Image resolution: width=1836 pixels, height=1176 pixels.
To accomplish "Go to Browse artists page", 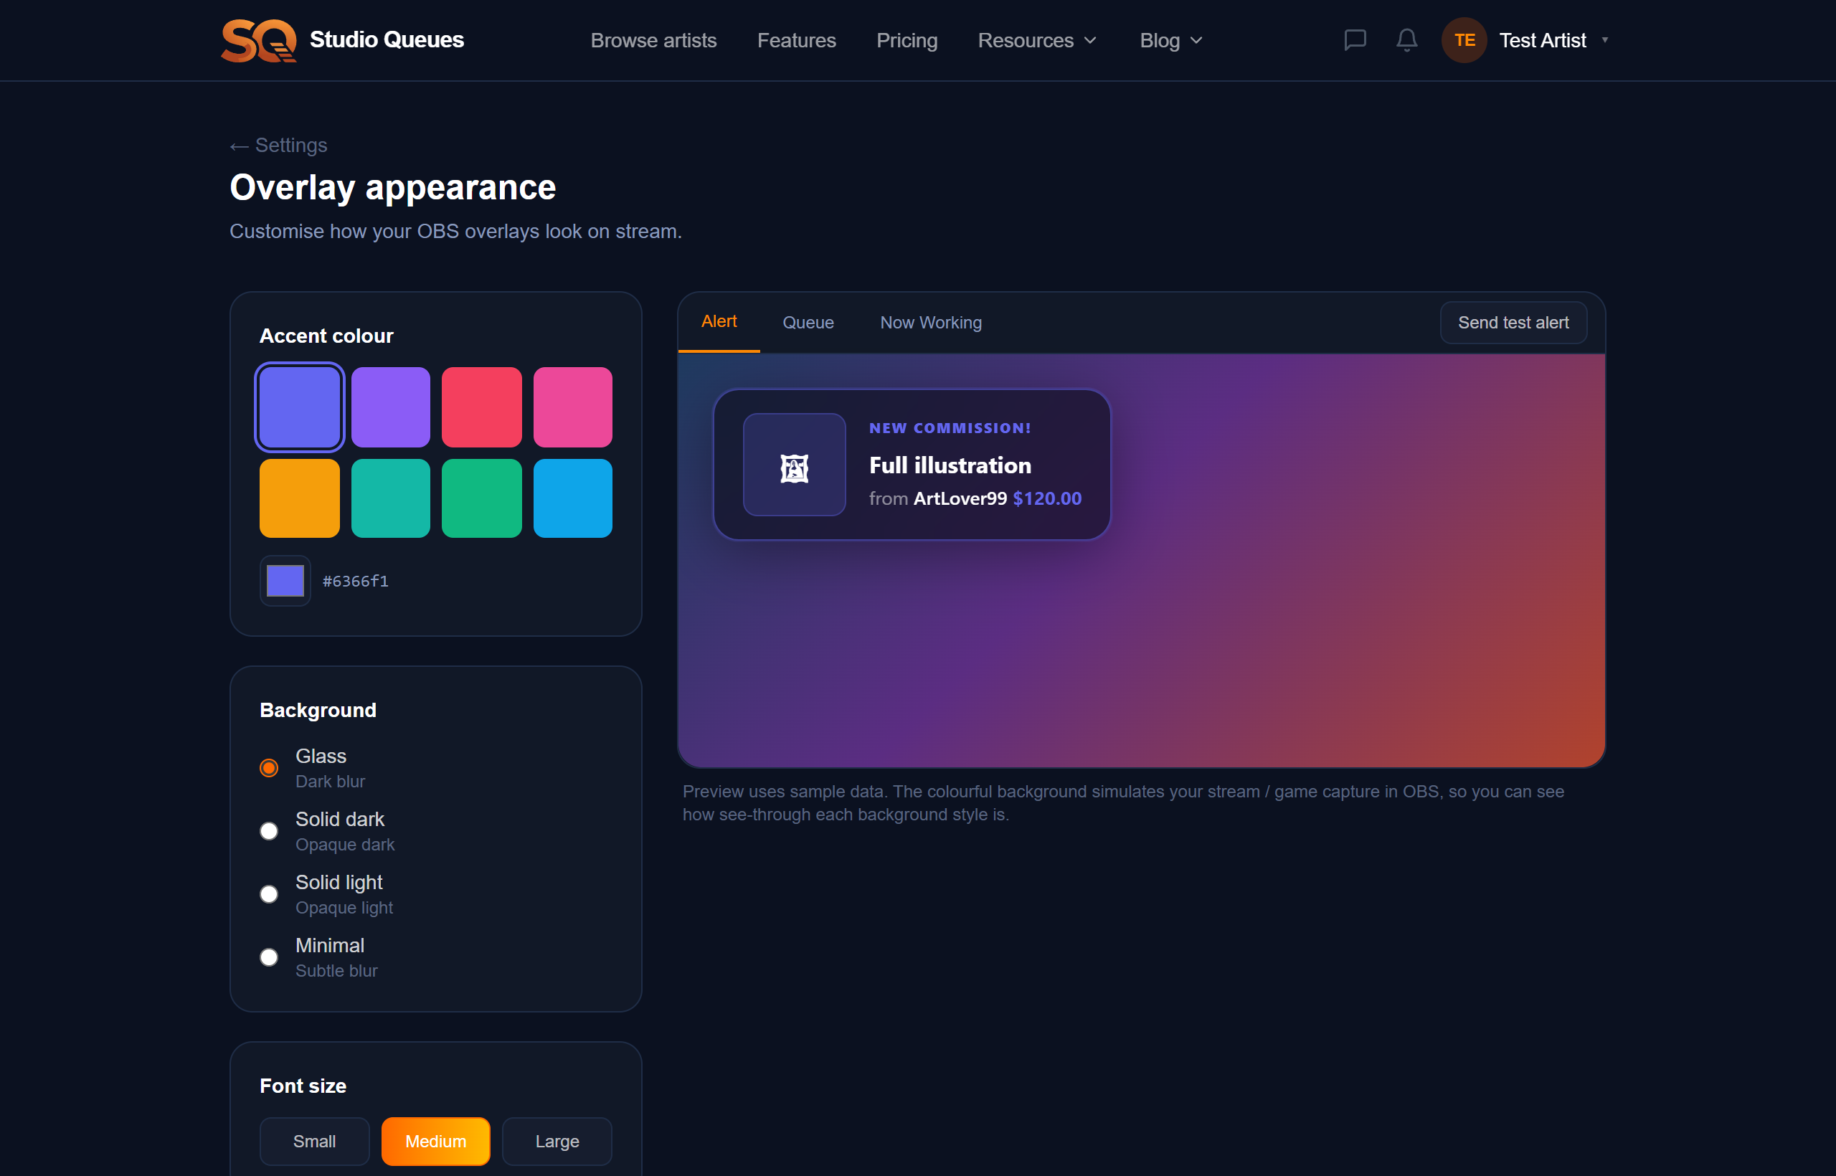I will (654, 40).
